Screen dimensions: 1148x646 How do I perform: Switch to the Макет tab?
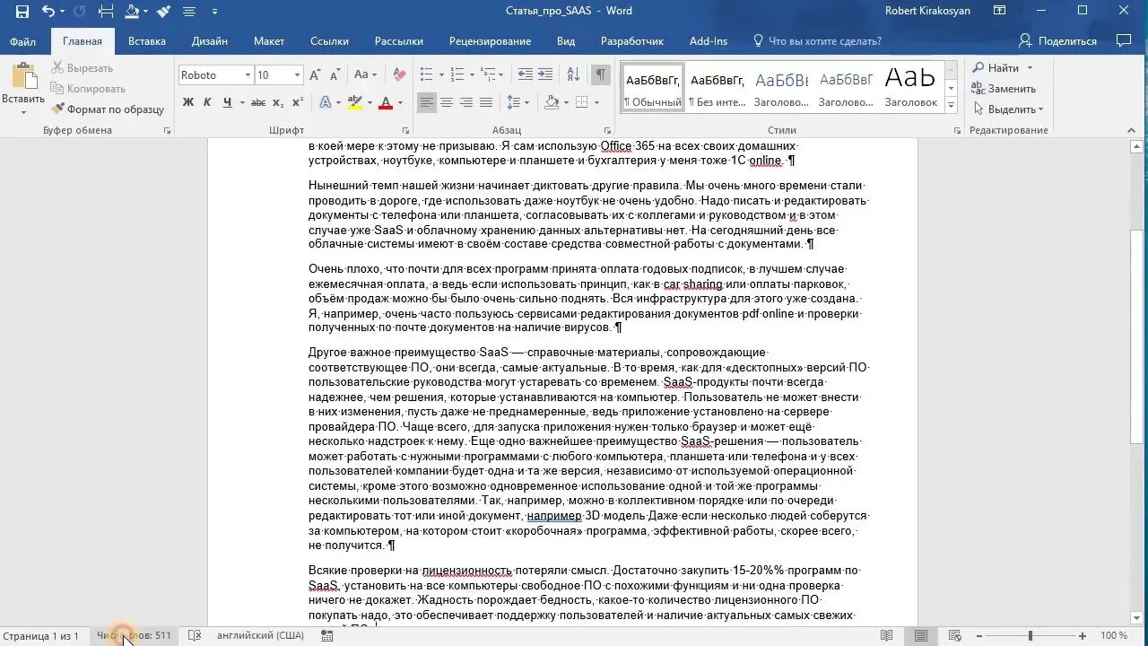269,41
